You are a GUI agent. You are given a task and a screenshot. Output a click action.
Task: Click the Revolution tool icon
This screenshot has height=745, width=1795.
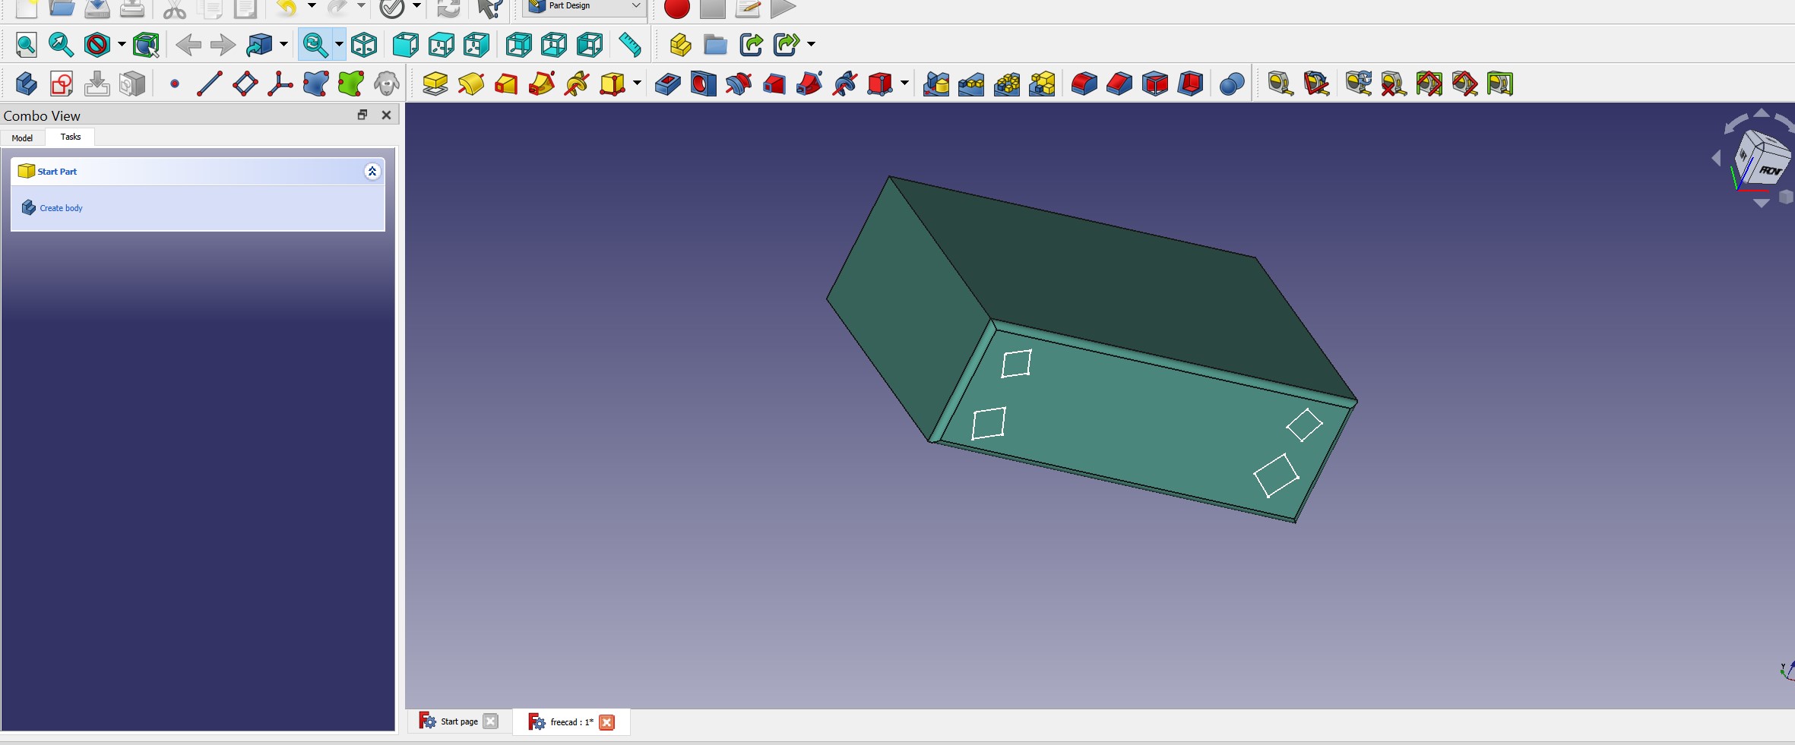pyautogui.click(x=471, y=84)
